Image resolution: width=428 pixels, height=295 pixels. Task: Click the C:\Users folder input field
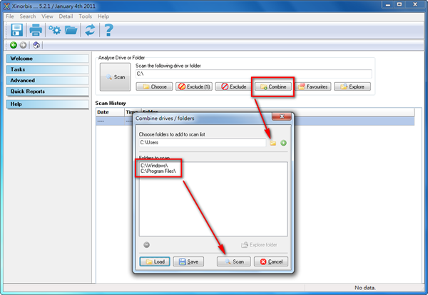[203, 142]
